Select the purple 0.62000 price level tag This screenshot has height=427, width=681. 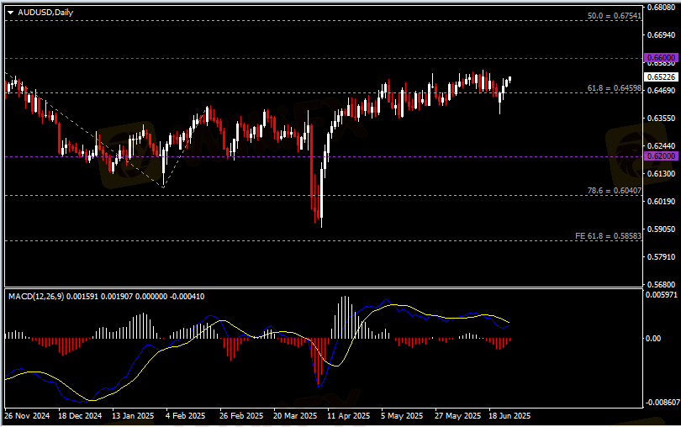[658, 156]
